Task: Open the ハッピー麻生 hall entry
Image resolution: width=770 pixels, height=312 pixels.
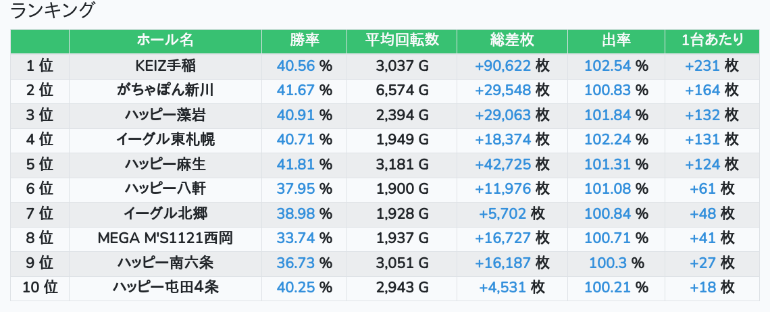Action: click(165, 165)
